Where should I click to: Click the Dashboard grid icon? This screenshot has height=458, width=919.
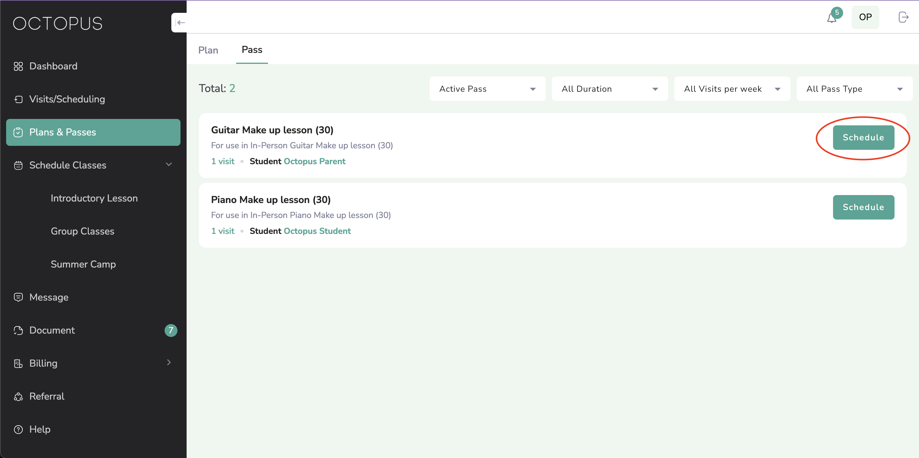pyautogui.click(x=18, y=66)
